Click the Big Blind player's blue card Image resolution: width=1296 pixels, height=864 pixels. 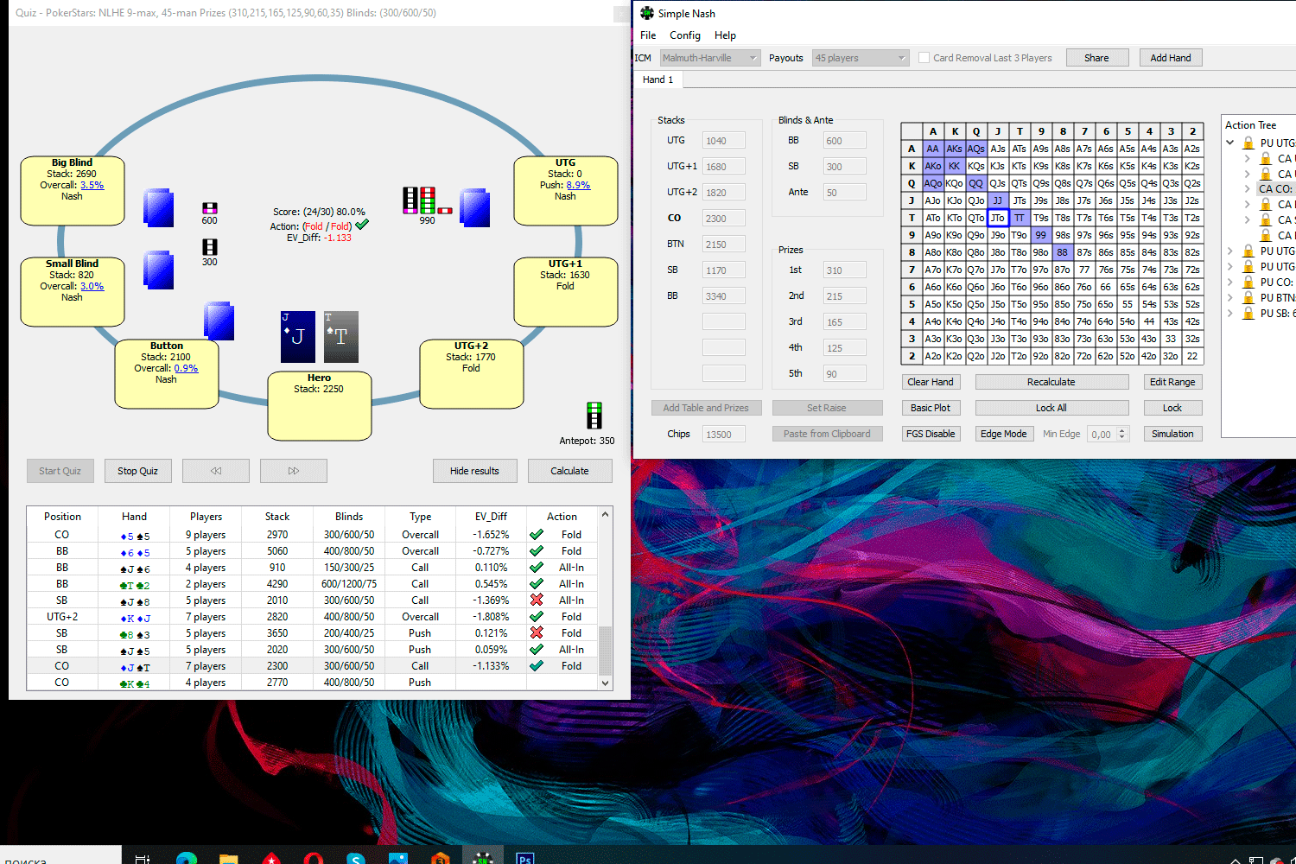[x=158, y=208]
